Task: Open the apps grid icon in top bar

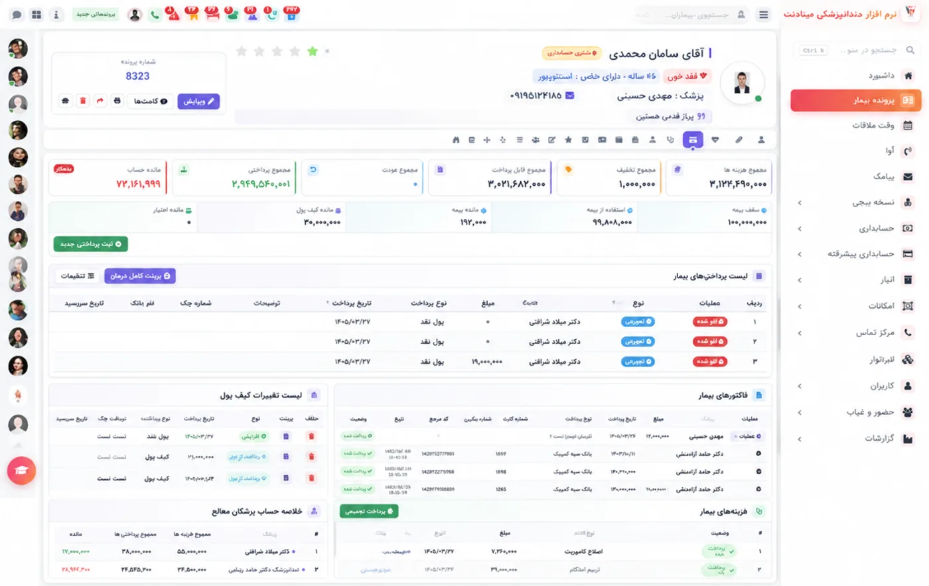Action: (x=36, y=15)
